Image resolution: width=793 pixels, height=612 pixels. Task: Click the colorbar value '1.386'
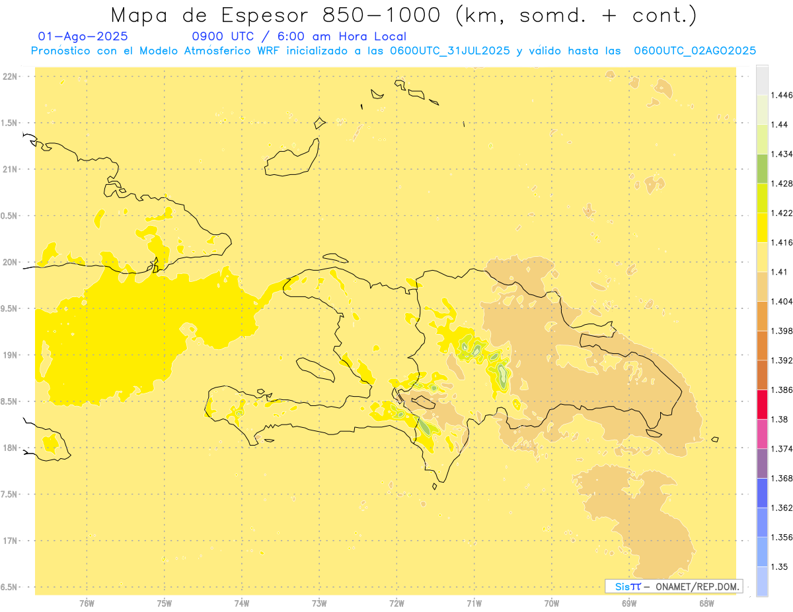tap(781, 390)
